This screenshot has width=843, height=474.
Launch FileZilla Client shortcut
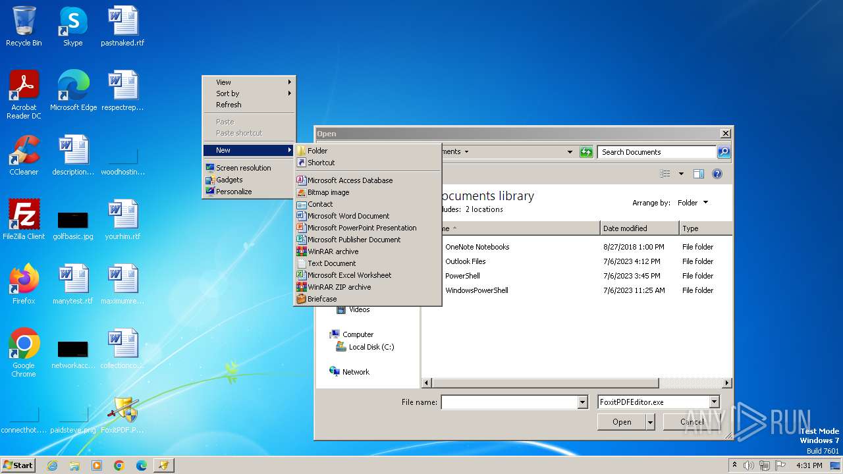24,220
